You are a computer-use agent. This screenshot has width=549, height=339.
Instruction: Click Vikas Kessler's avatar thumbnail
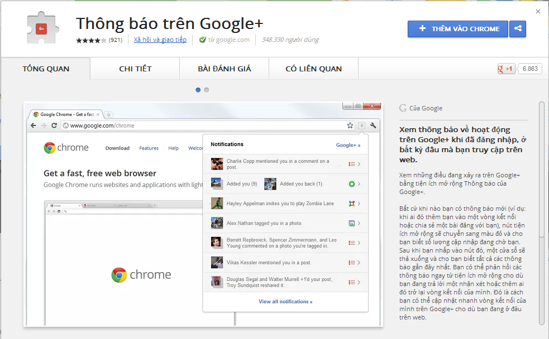217,263
